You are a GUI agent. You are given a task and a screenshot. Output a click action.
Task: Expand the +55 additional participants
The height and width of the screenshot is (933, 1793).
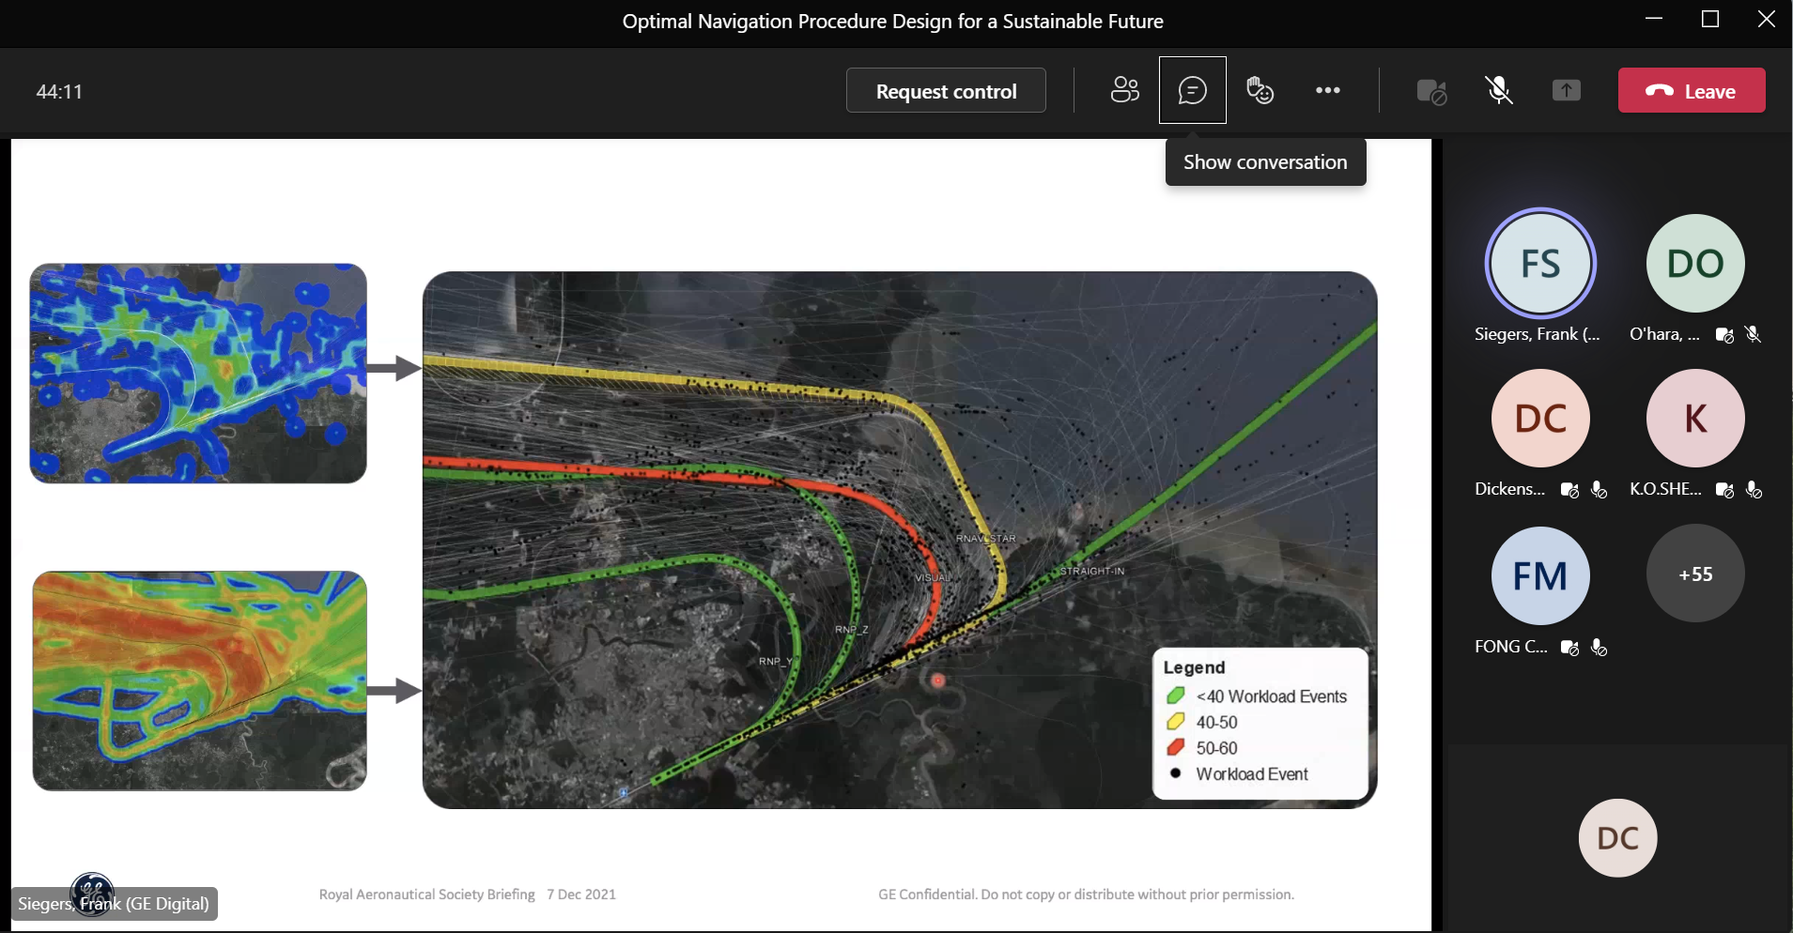point(1694,574)
